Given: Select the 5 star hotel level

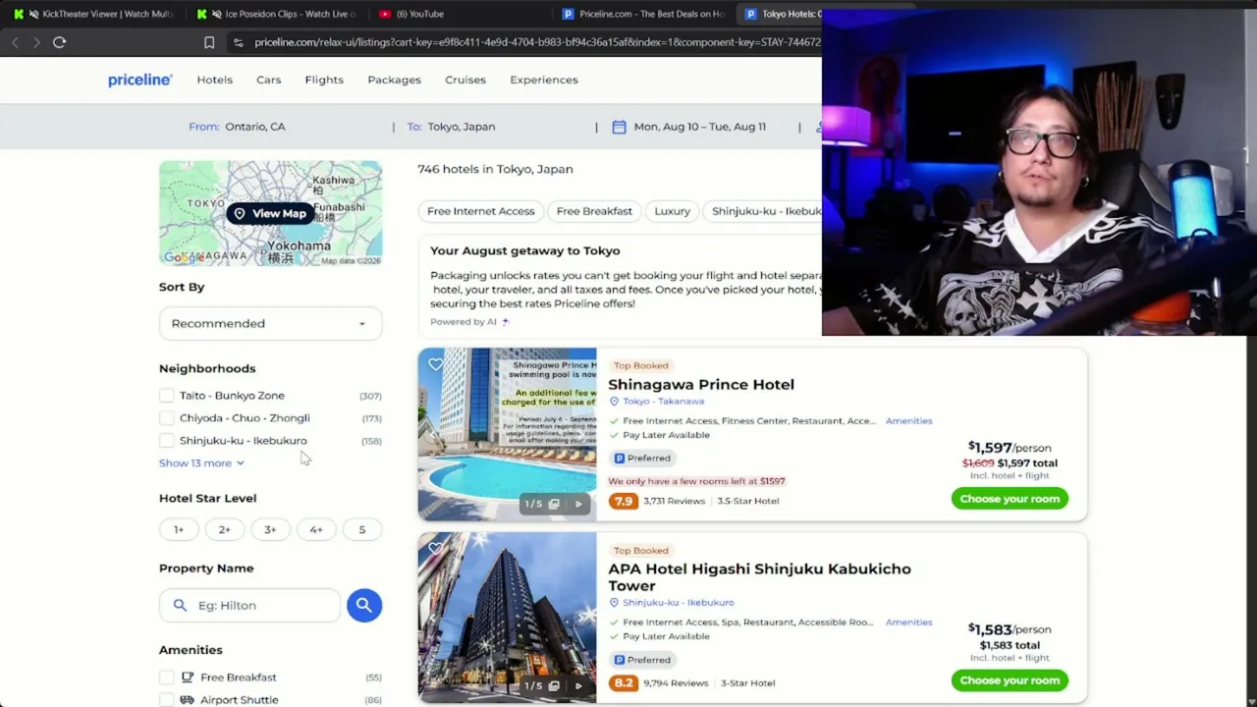Looking at the screenshot, I should (x=361, y=529).
